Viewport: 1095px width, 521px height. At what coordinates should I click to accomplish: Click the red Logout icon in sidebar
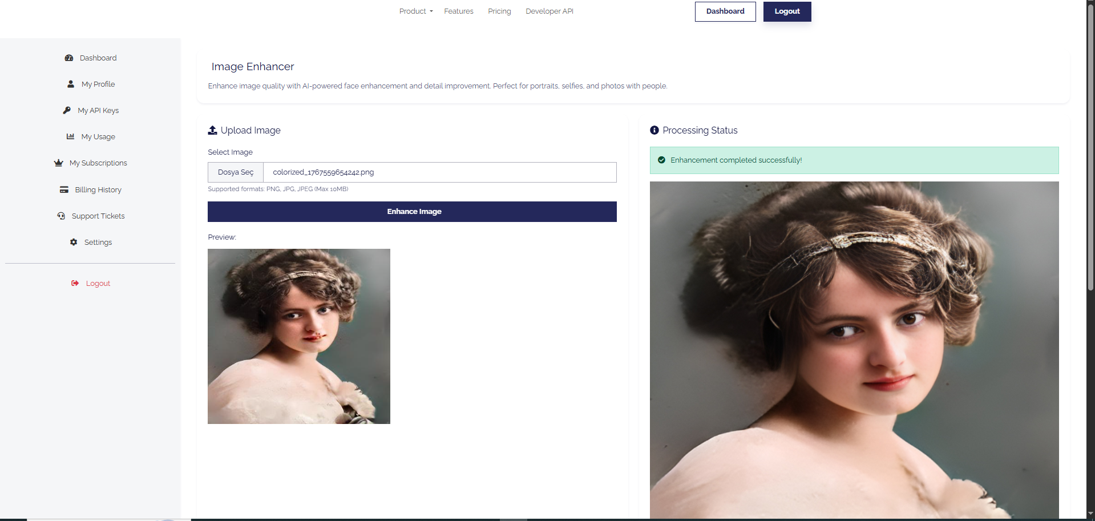pos(75,284)
